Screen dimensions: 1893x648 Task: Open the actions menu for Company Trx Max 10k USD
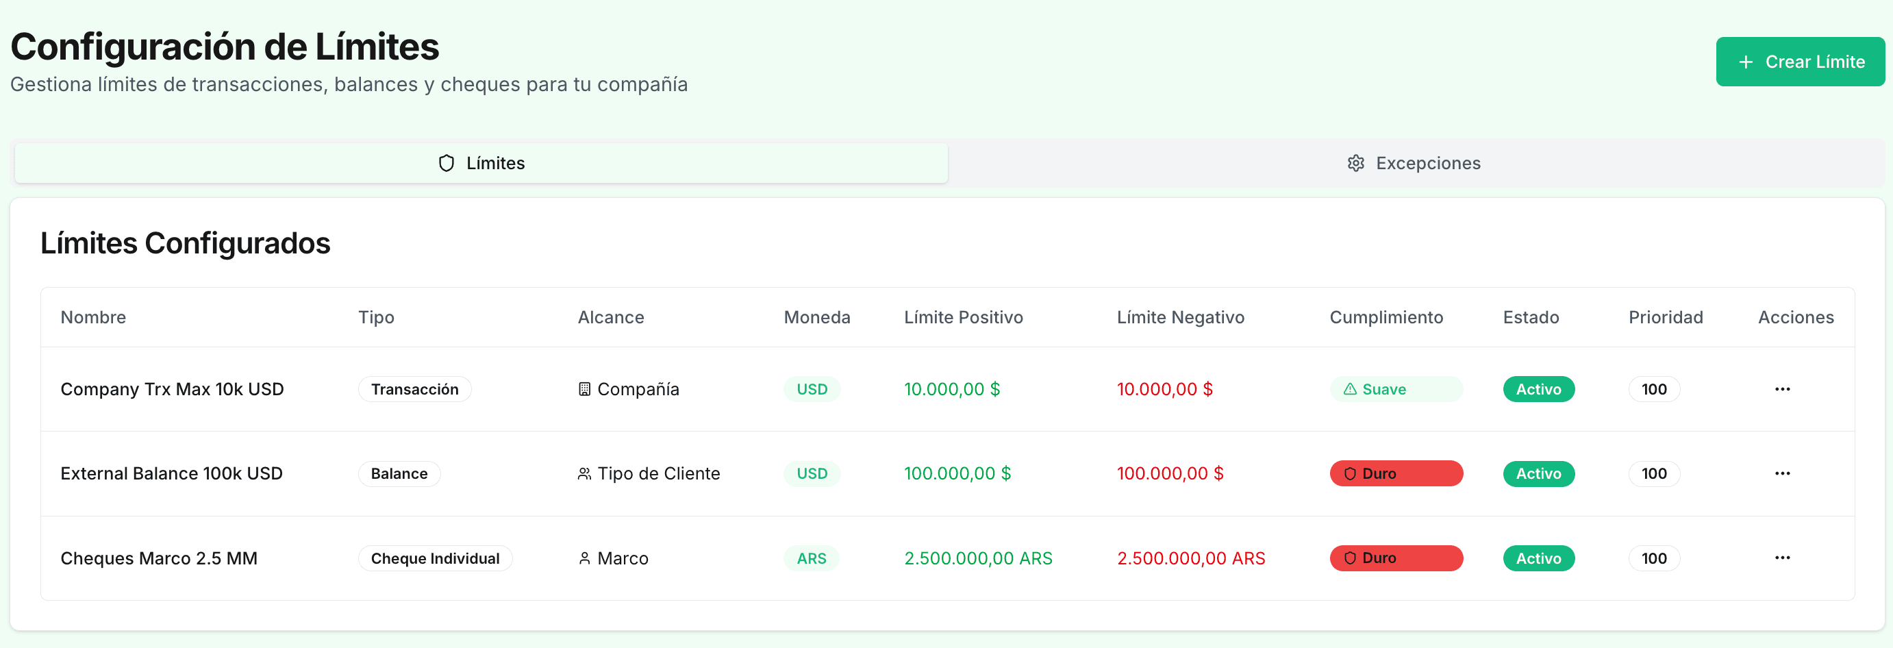1783,389
